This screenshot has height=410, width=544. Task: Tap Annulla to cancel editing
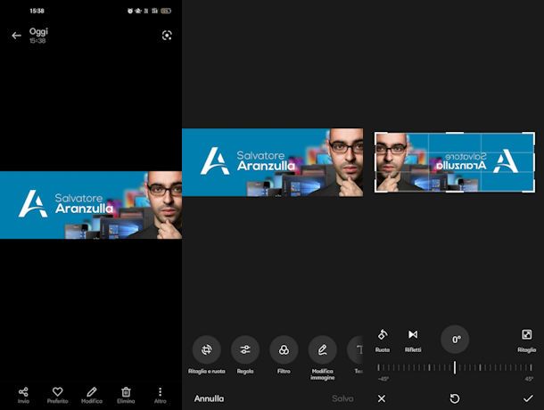209,398
